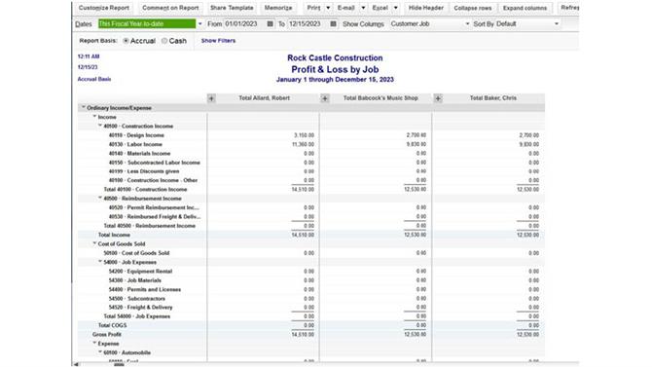The height and width of the screenshot is (367, 652).
Task: Click Collapse rows button
Action: pyautogui.click(x=473, y=8)
